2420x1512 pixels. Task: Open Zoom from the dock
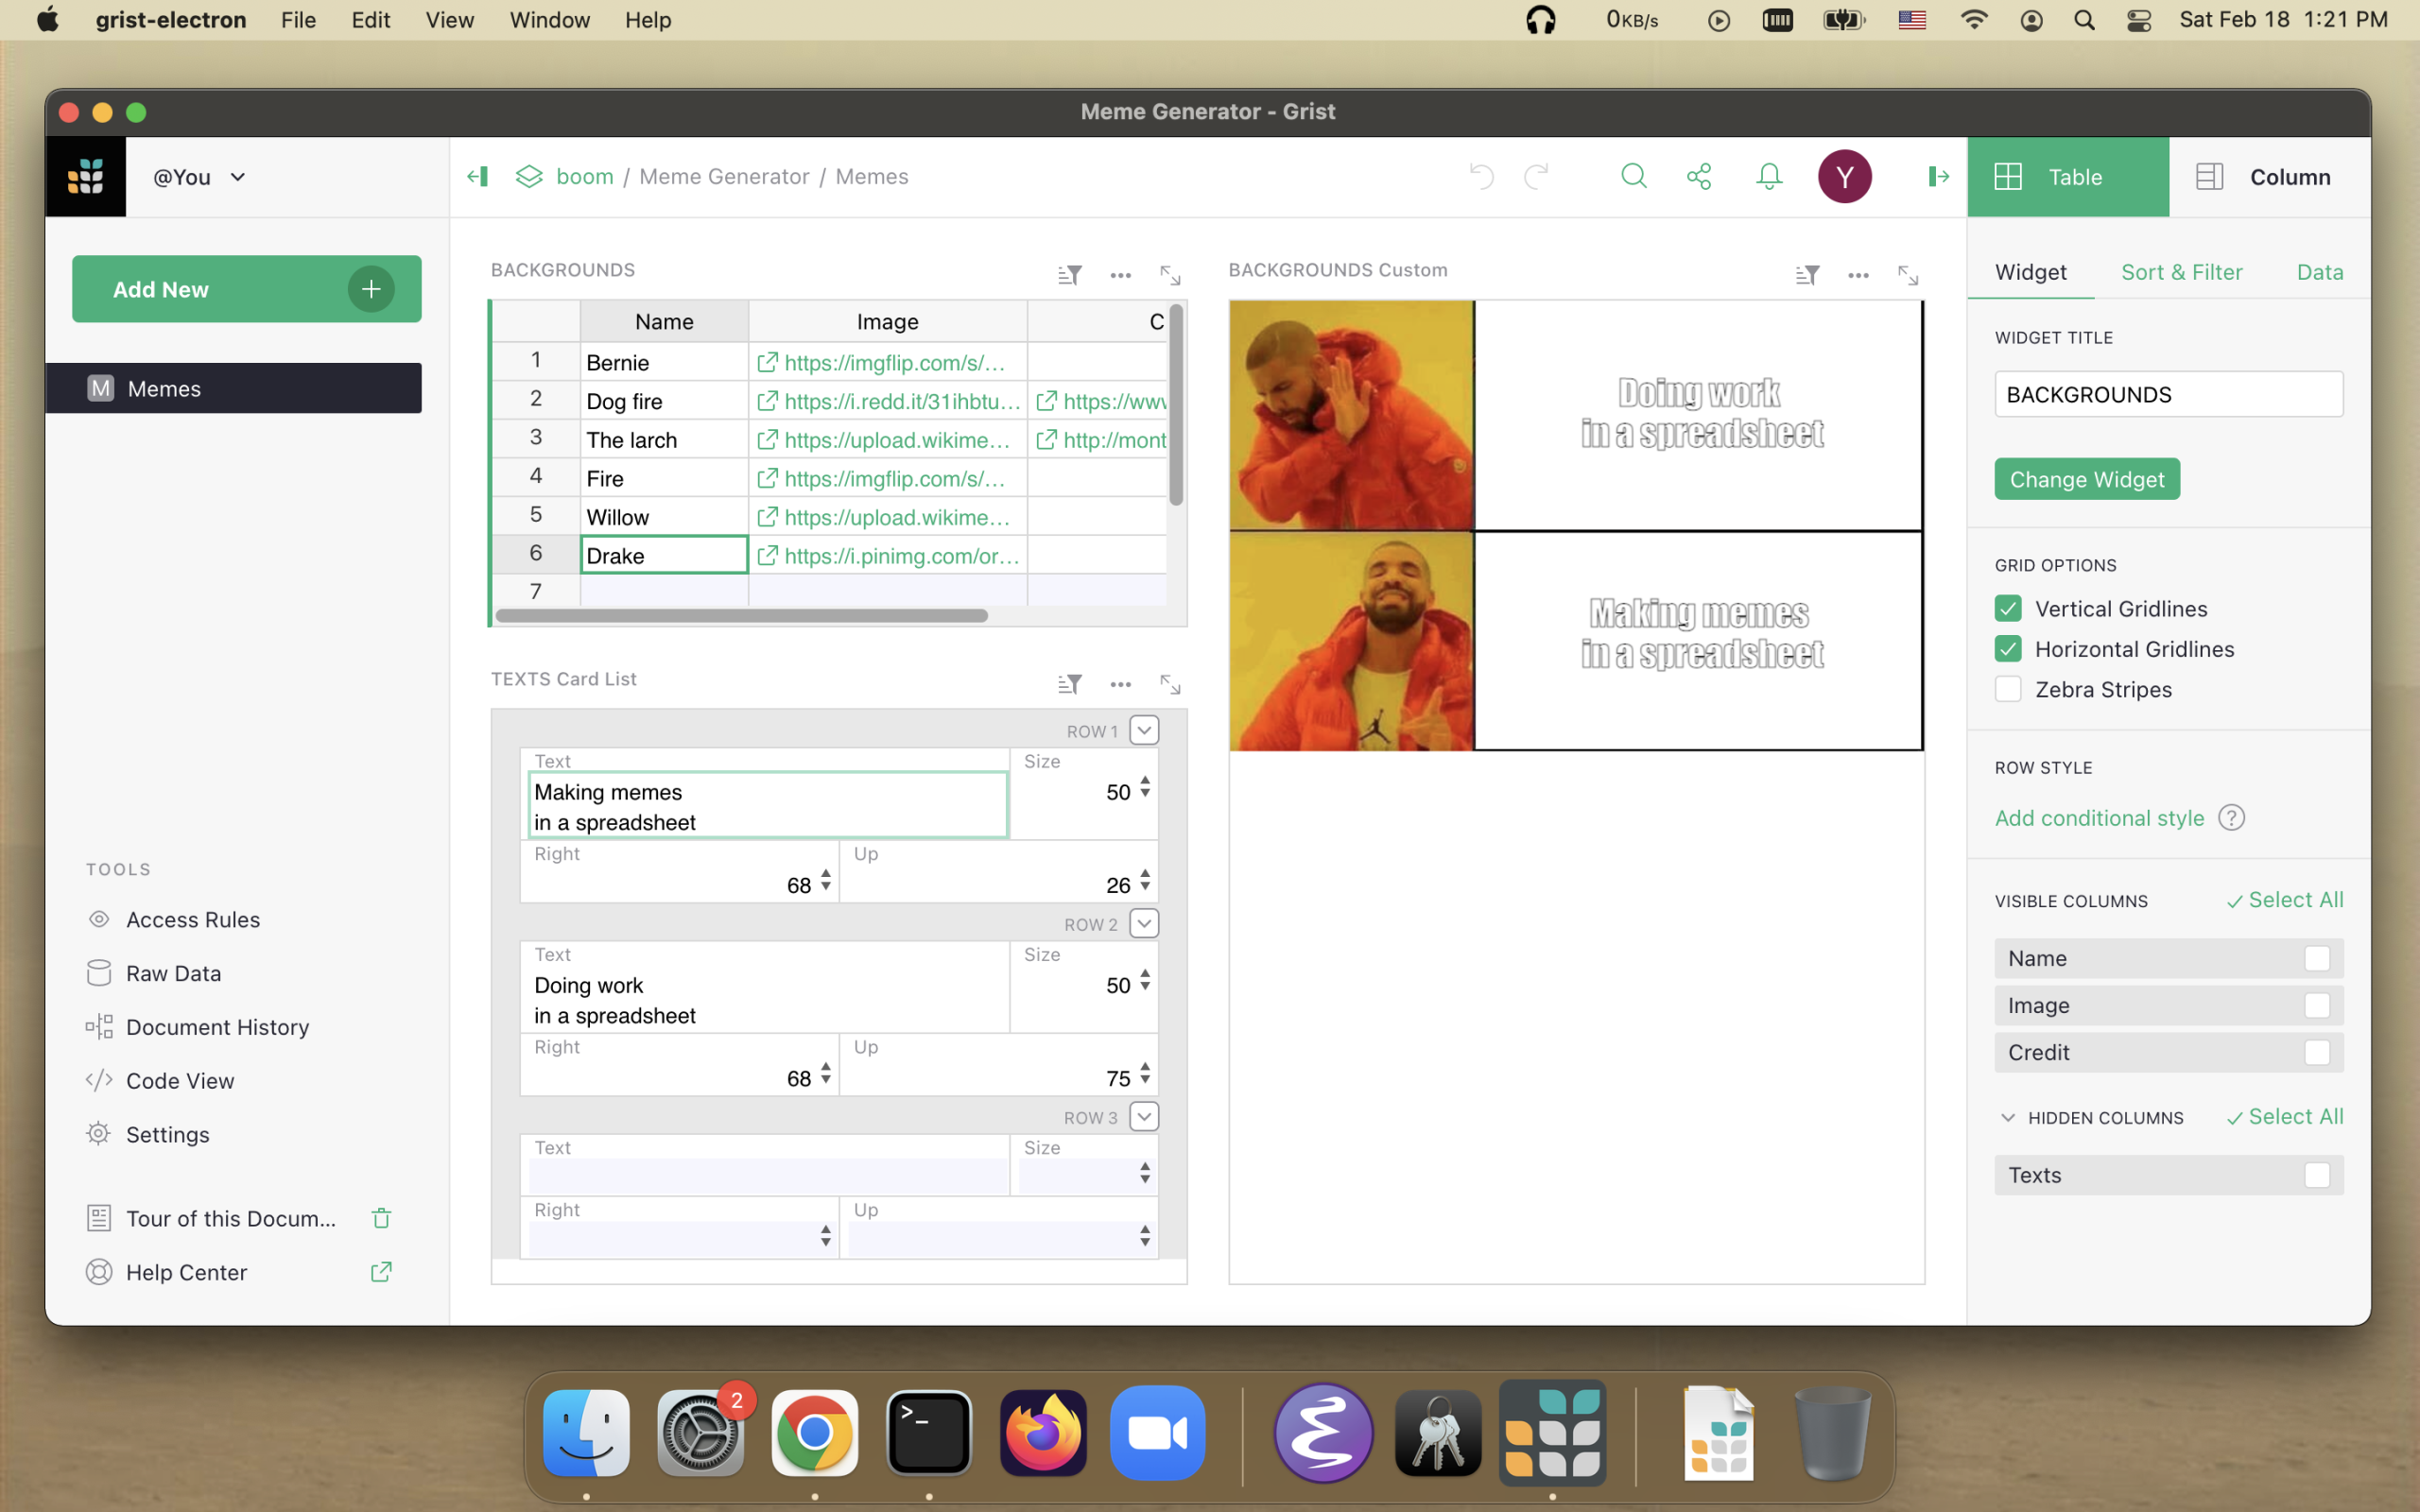point(1157,1433)
